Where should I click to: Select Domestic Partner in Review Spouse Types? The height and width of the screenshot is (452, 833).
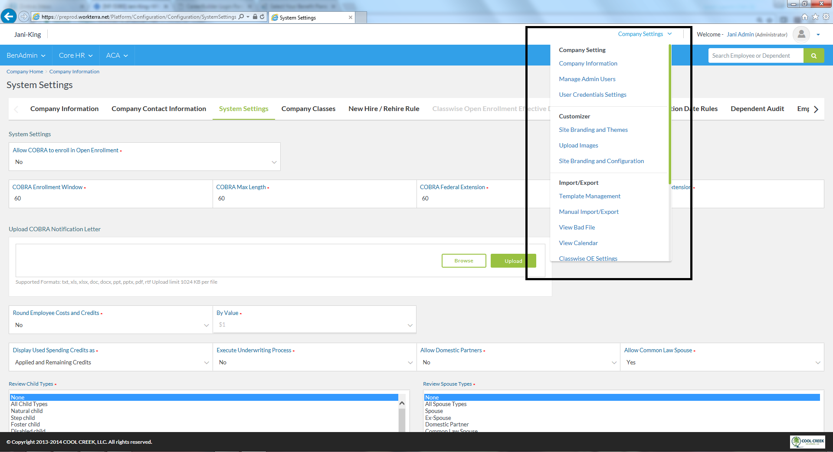point(447,424)
